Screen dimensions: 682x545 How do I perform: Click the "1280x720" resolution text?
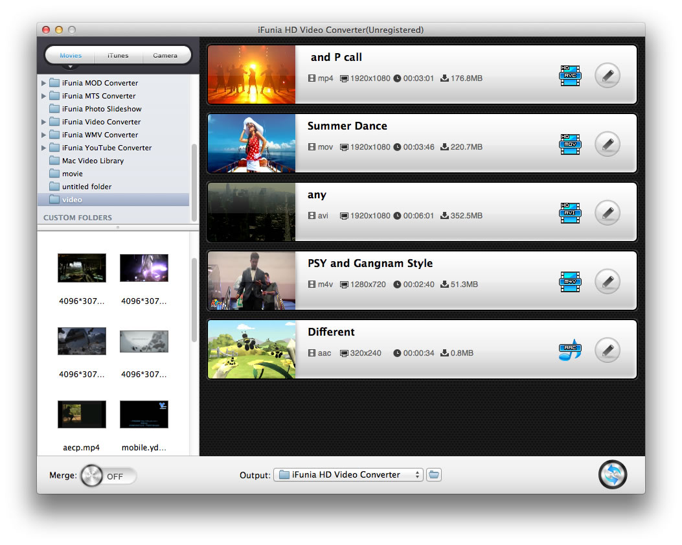coord(368,284)
